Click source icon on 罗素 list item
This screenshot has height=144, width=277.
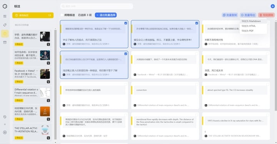48,44
